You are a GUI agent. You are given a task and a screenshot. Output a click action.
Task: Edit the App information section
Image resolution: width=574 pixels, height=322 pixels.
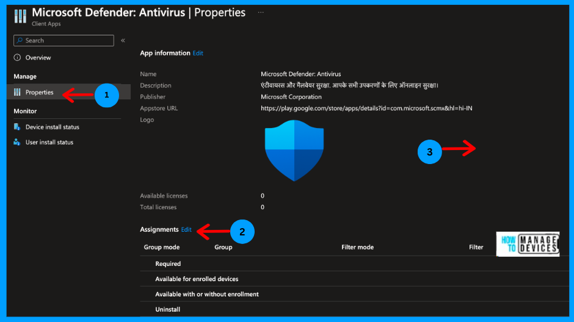(198, 54)
